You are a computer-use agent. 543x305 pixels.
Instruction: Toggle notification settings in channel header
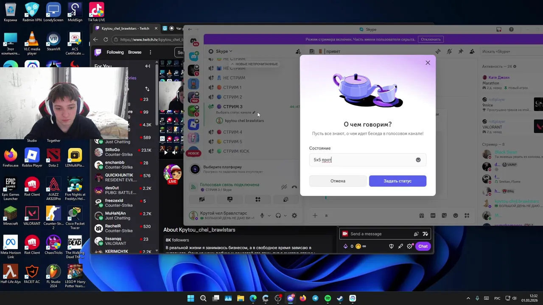pyautogui.click(x=449, y=51)
